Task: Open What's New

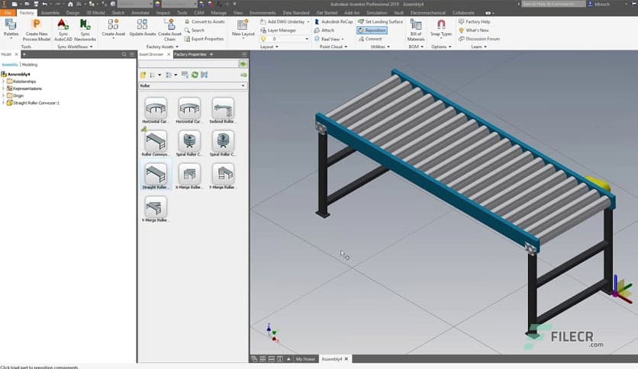Action: (474, 30)
